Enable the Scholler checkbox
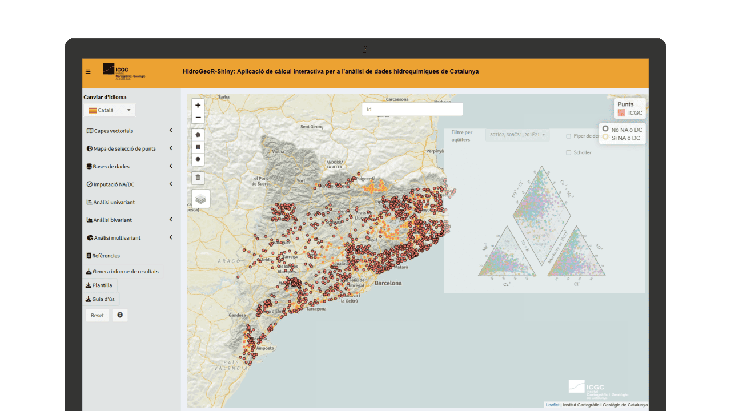This screenshot has height=411, width=731. coord(569,153)
